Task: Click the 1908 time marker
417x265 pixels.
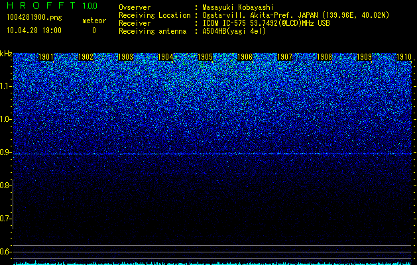Action: pos(325,57)
